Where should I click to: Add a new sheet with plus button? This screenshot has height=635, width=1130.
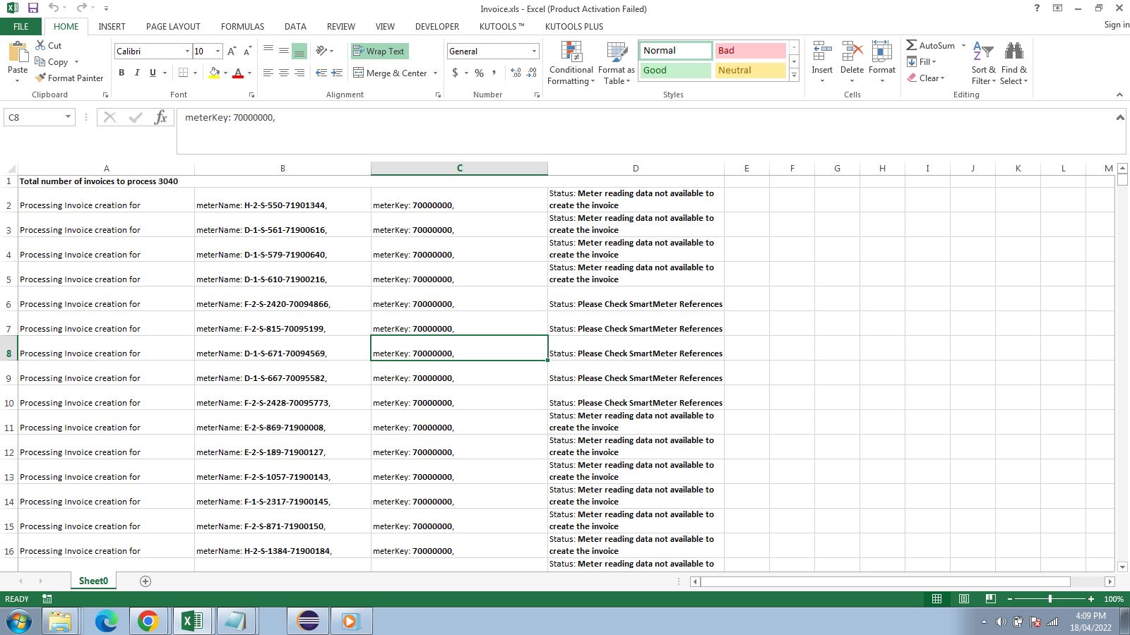coord(145,581)
